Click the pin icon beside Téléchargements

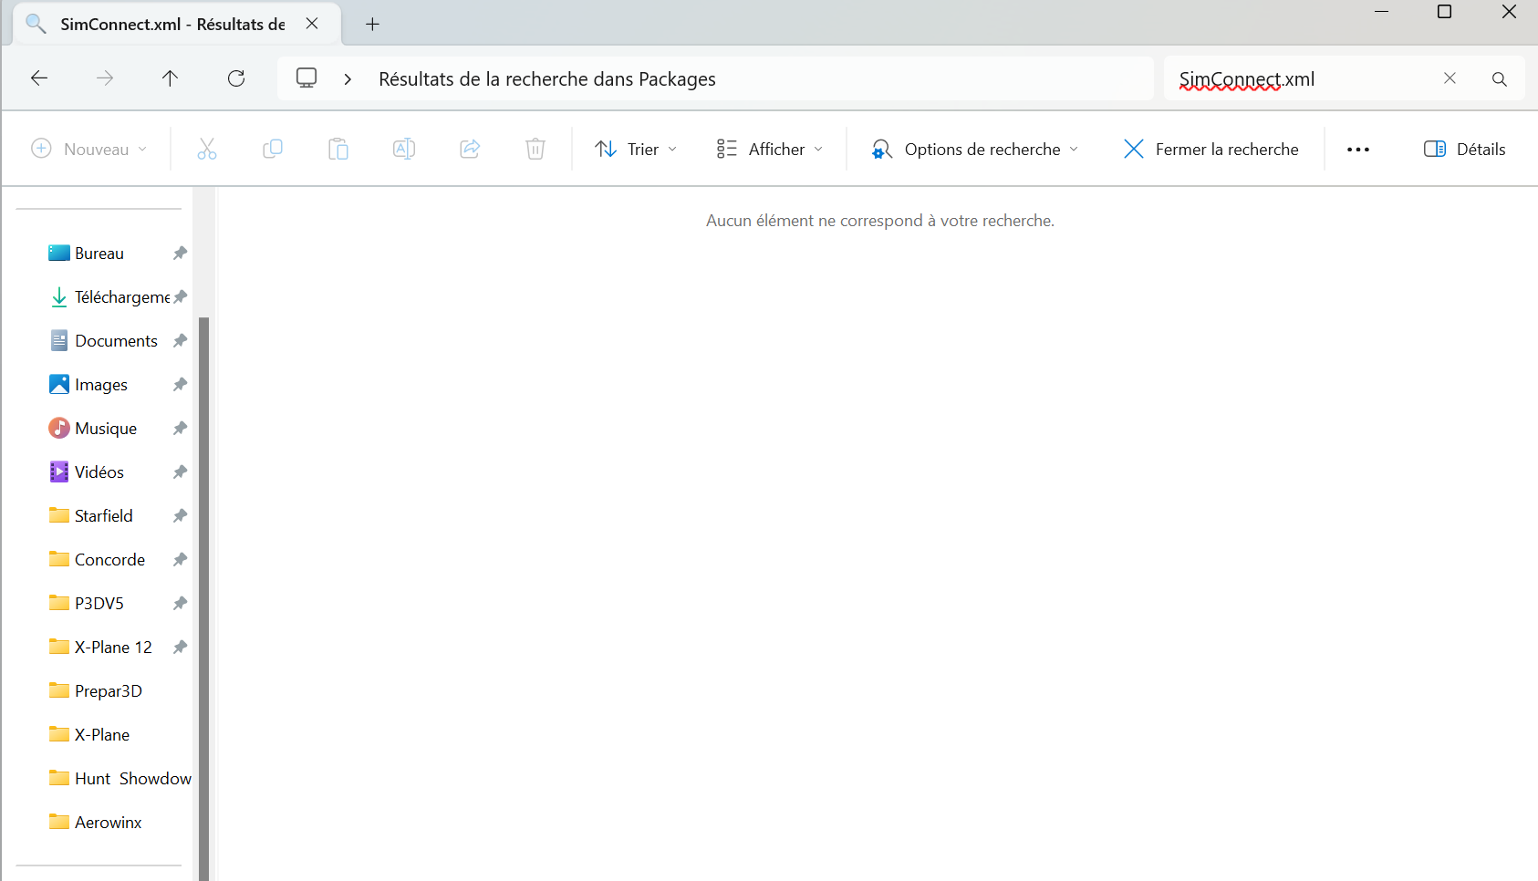[181, 297]
